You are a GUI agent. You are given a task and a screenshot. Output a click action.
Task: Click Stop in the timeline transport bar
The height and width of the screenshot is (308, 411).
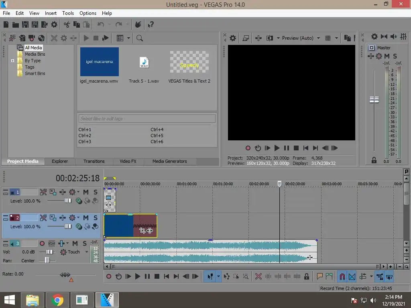[x=157, y=277]
